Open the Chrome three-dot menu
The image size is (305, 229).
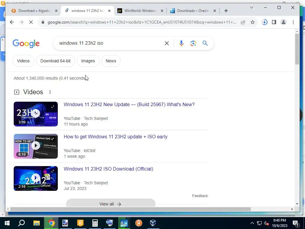click(x=293, y=22)
